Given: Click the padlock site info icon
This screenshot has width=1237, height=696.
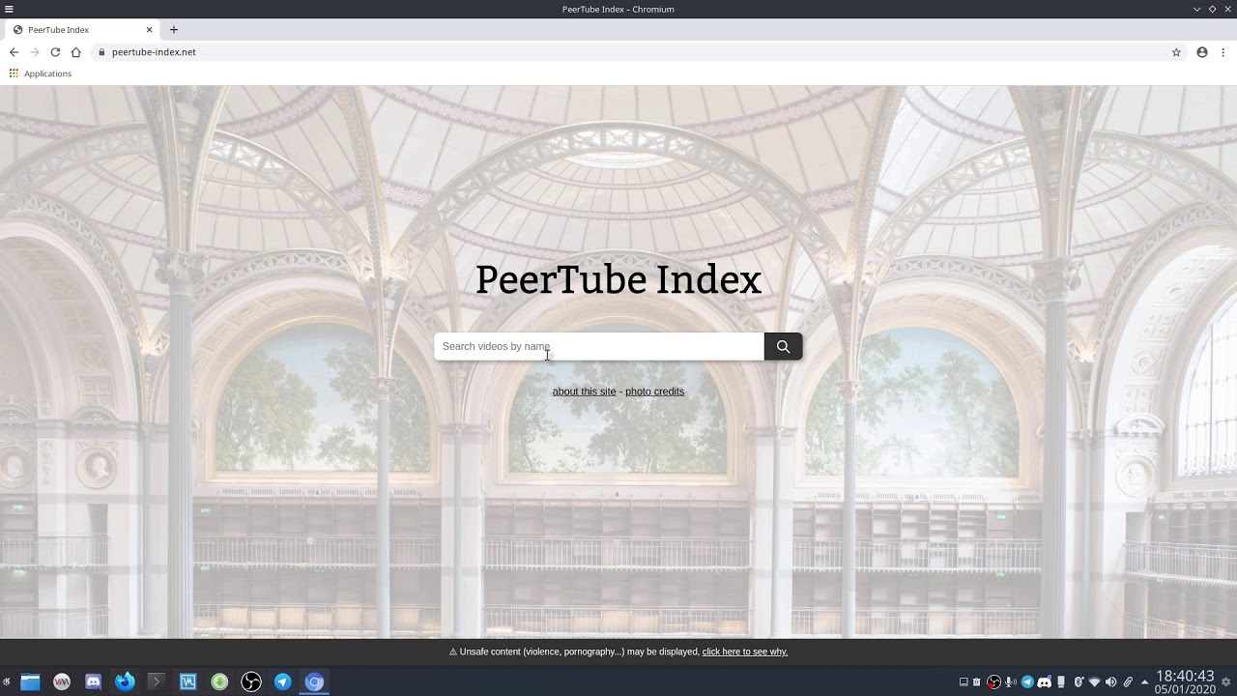Looking at the screenshot, I should [x=101, y=52].
